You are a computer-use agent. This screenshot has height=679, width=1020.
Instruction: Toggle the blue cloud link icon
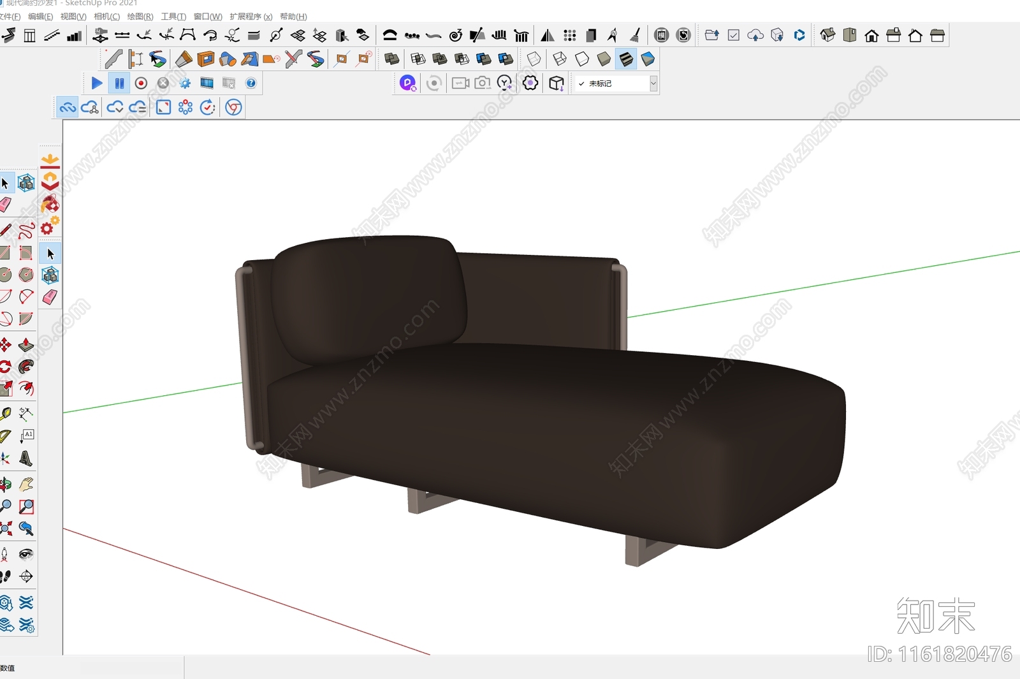click(68, 107)
